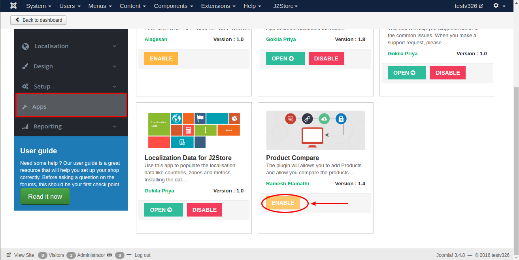This screenshot has width=519, height=260.
Task: Expand the Design sidebar section
Action: (71, 66)
